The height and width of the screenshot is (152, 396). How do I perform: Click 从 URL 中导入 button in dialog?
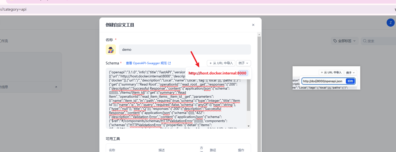[221, 63]
